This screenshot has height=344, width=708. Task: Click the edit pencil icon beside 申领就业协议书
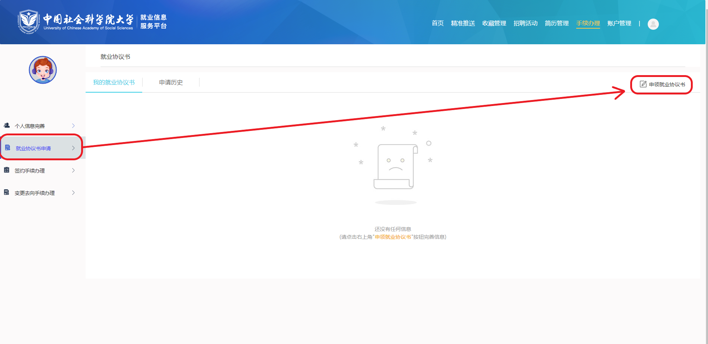643,84
